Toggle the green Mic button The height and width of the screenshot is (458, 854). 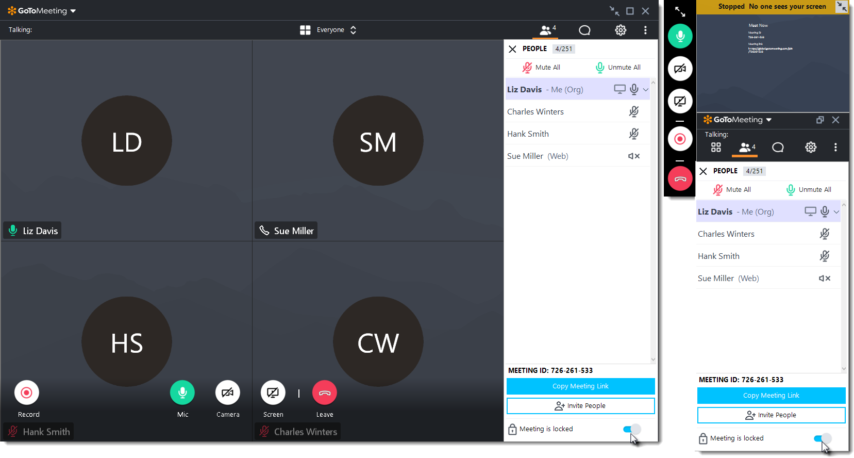pos(182,393)
